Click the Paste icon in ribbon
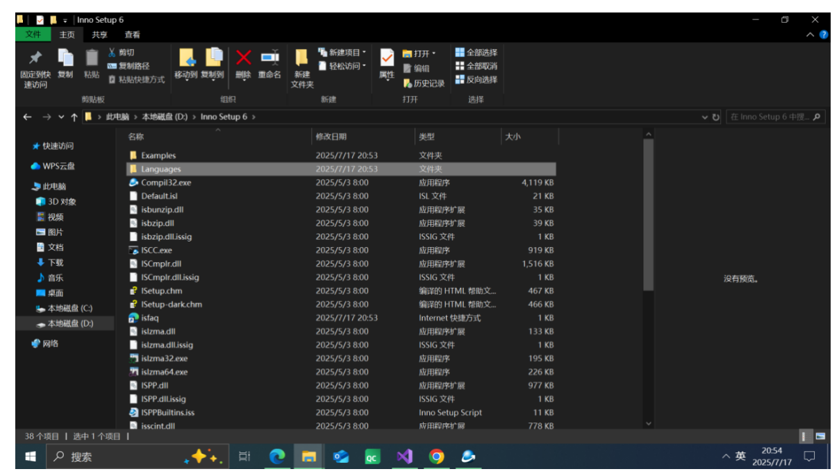The height and width of the screenshot is (476, 839). (92, 58)
